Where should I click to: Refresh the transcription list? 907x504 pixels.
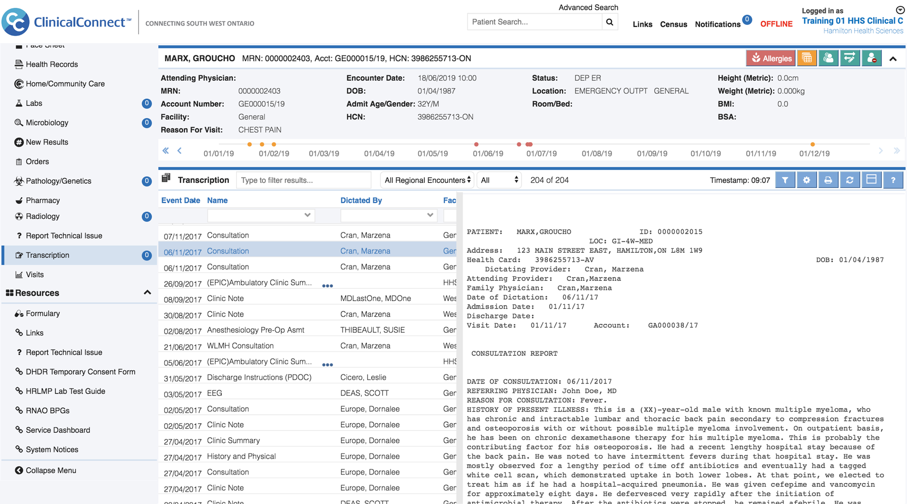(849, 180)
